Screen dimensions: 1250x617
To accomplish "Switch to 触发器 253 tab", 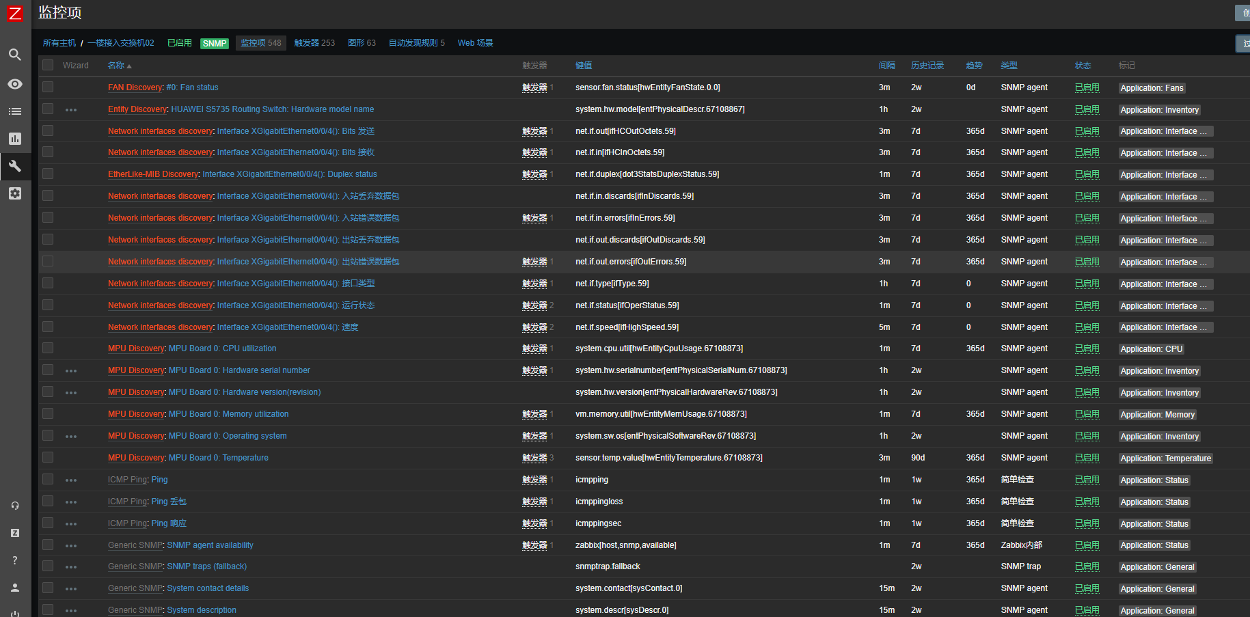I will point(314,43).
